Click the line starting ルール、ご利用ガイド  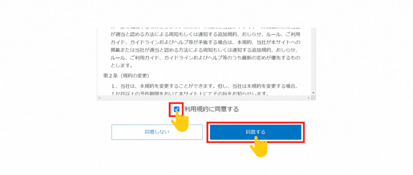coord(206,57)
